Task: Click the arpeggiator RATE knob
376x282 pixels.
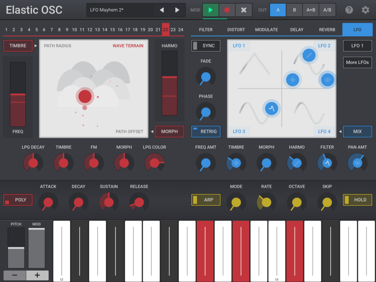Action: click(267, 202)
